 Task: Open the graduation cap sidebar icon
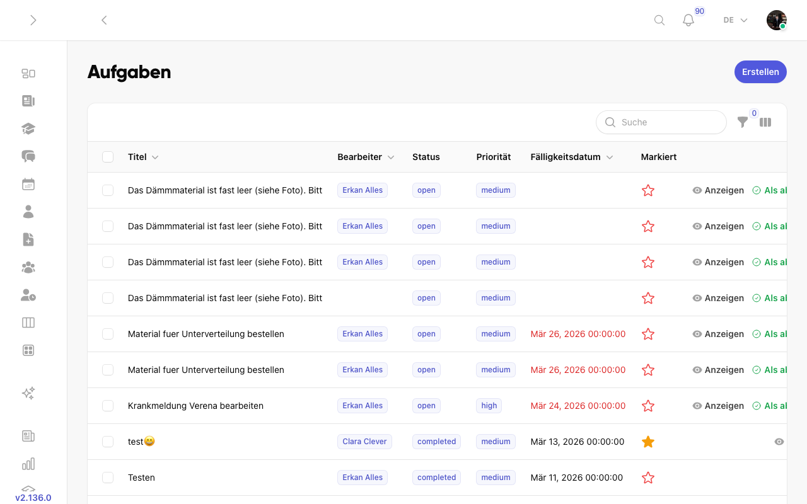coord(28,129)
